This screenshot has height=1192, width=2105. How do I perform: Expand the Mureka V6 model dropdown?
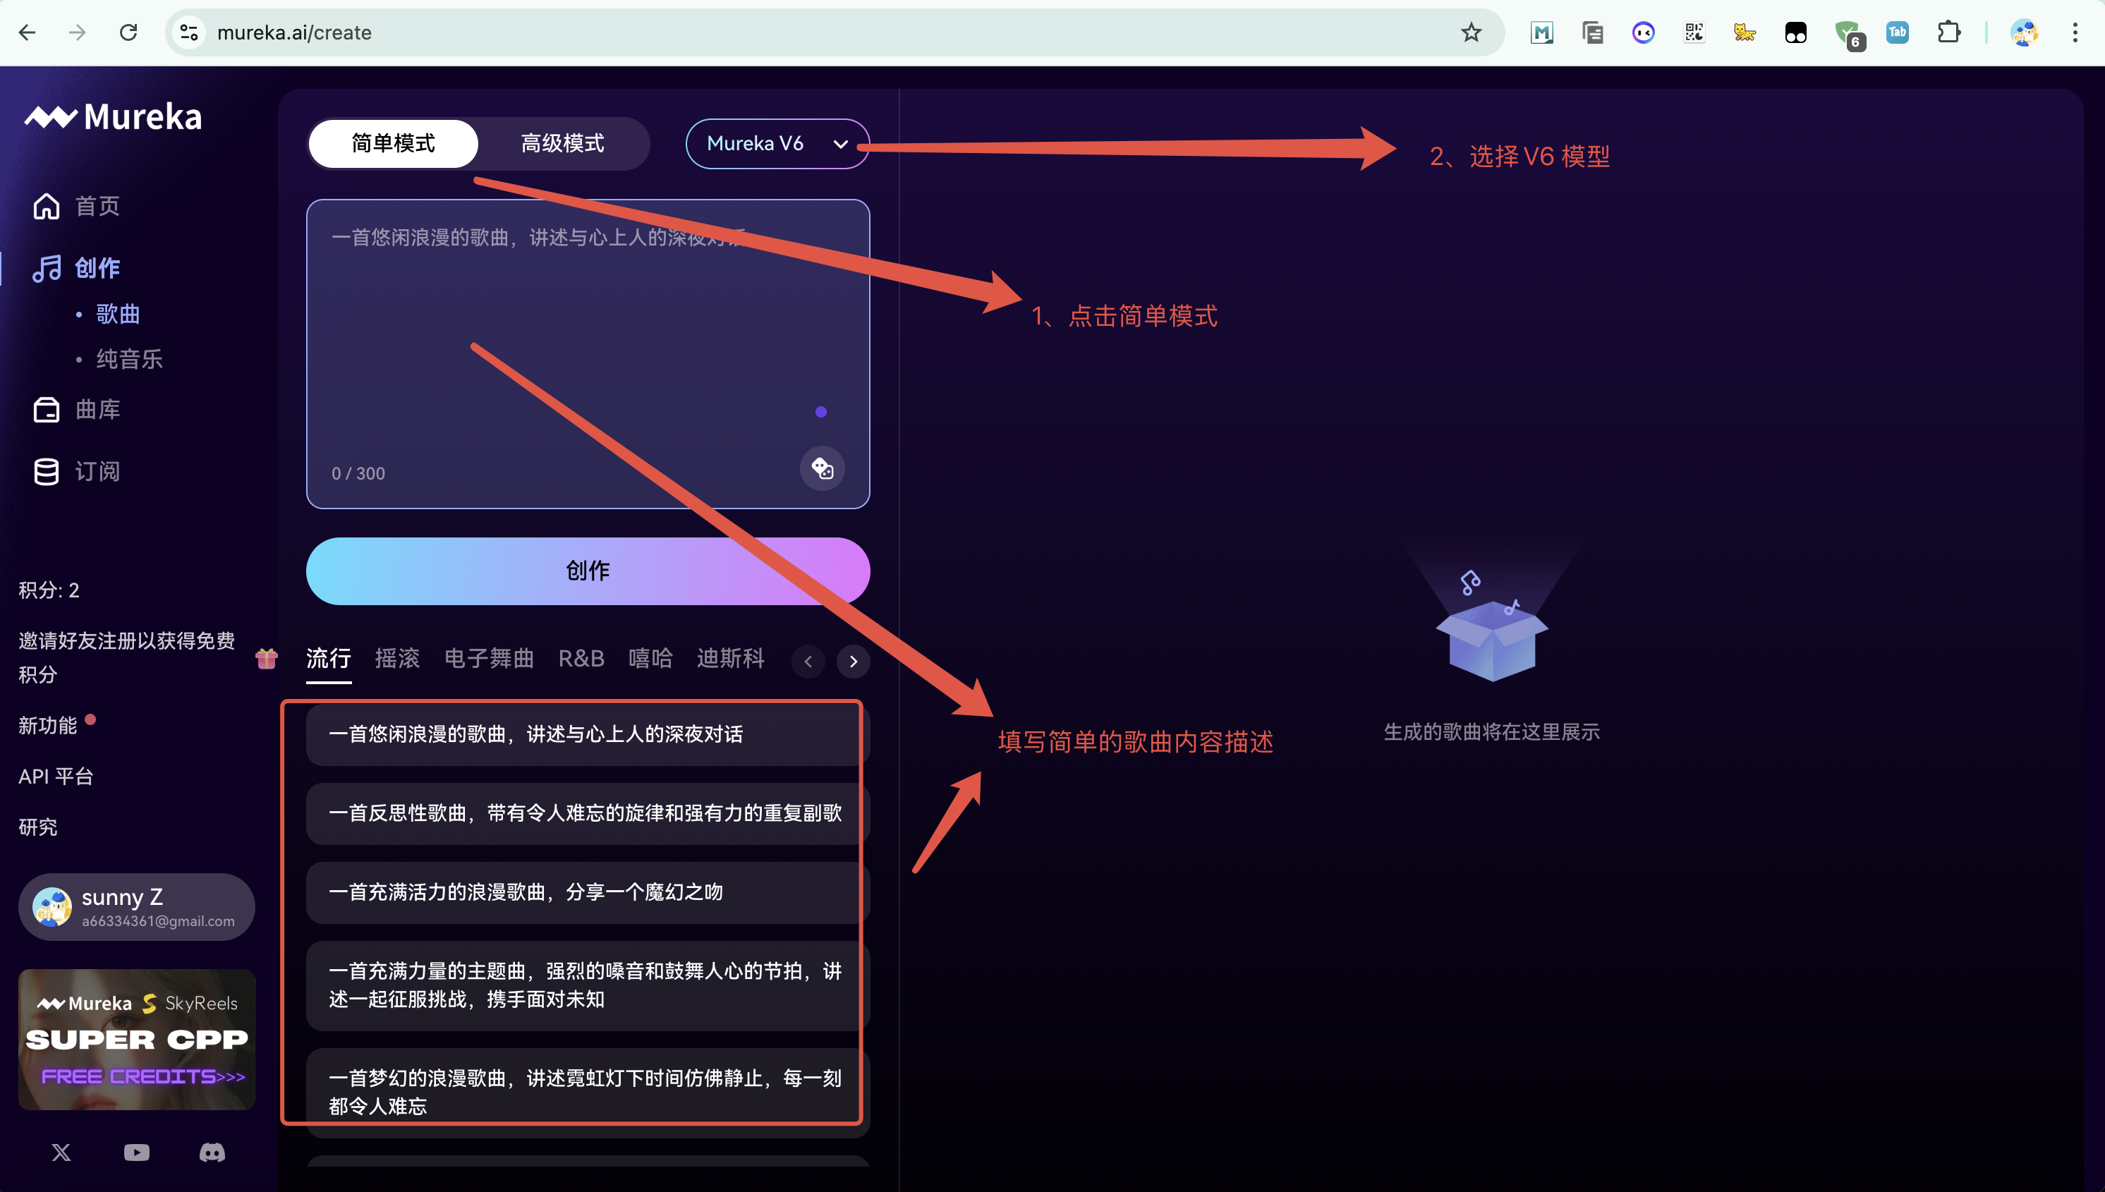tap(776, 144)
